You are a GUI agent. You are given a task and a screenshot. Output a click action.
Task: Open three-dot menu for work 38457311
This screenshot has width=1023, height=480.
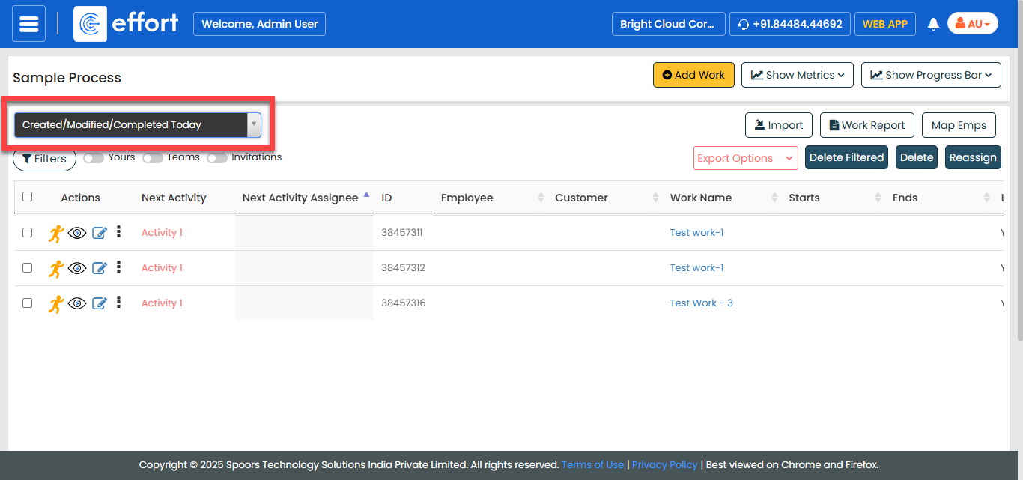(118, 232)
